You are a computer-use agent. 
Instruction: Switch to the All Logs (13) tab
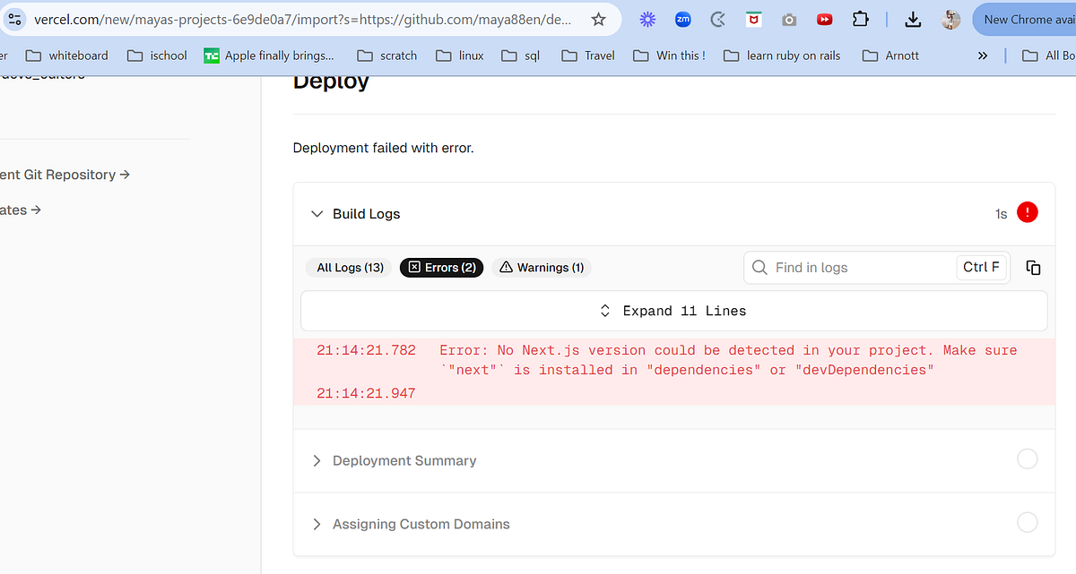pos(348,267)
